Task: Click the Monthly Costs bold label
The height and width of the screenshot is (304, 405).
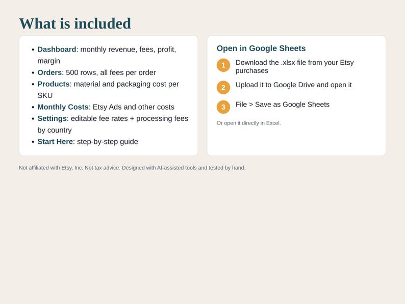Action: [63, 107]
